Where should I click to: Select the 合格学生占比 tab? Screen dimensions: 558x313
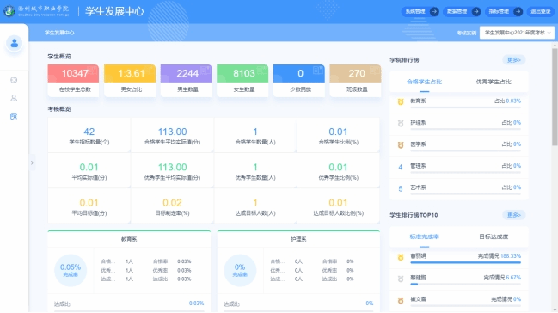[424, 82]
